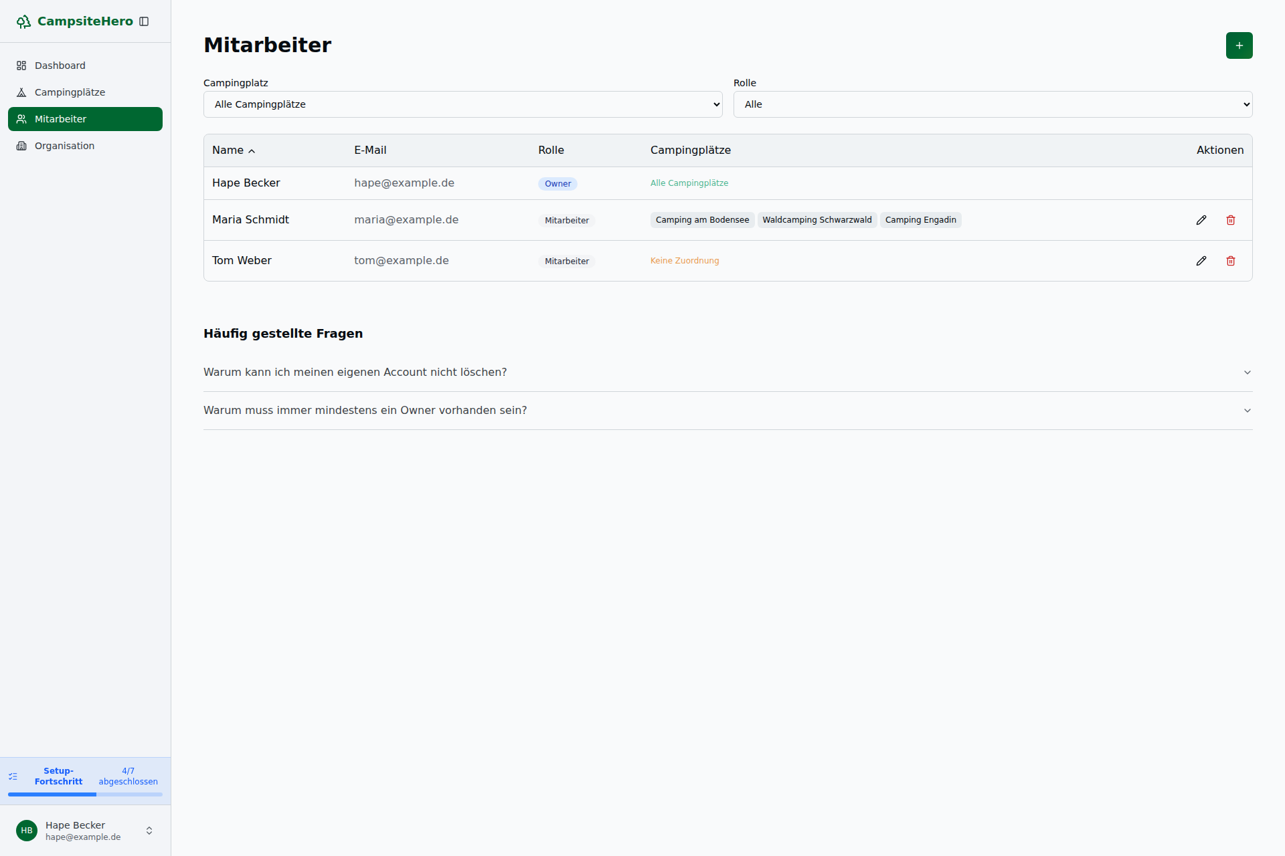This screenshot has width=1285, height=856.
Task: Click the Aktionen column header
Action: click(x=1220, y=150)
